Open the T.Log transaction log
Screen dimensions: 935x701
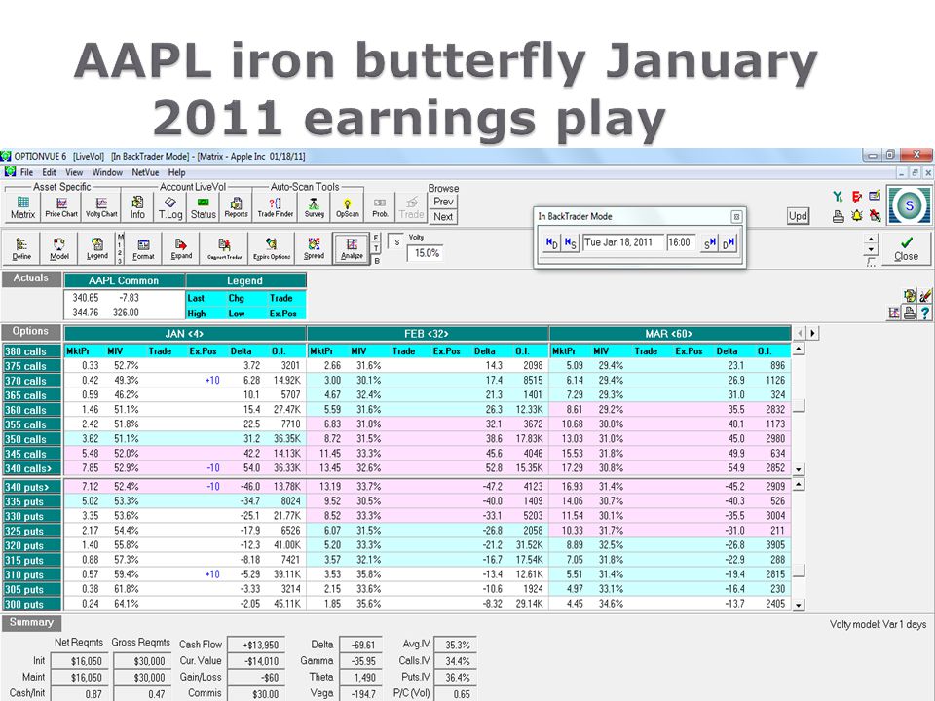[x=169, y=208]
